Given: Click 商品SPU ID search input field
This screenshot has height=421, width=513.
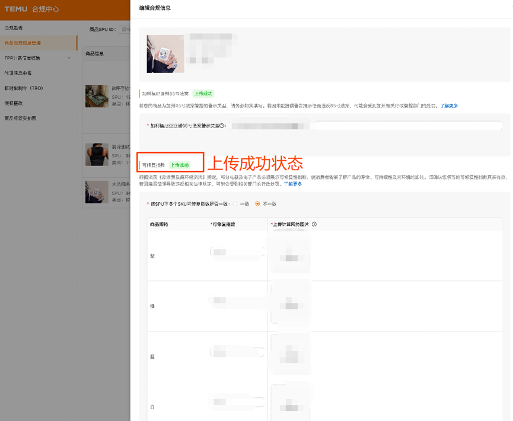Looking at the screenshot, I should point(125,29).
